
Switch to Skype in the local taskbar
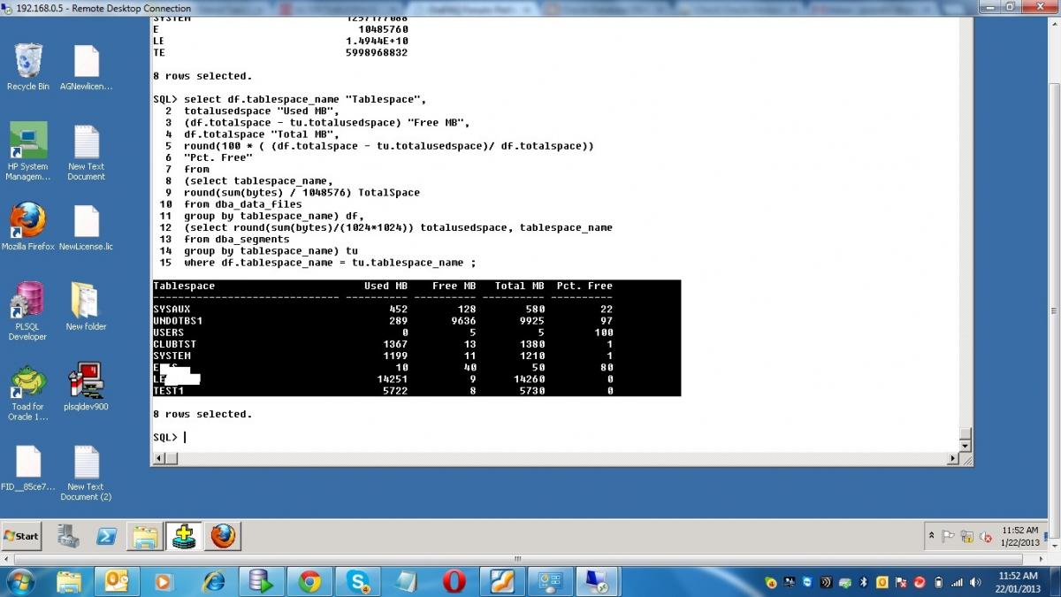tap(358, 581)
